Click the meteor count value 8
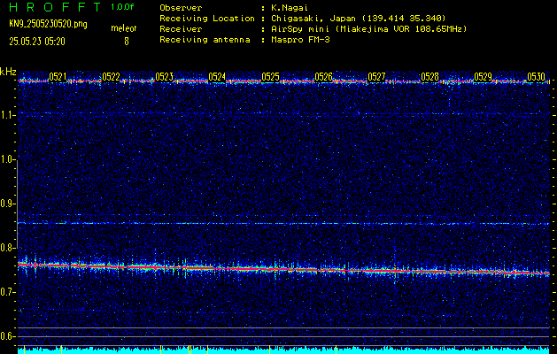This screenshot has width=557, height=354. 127,42
